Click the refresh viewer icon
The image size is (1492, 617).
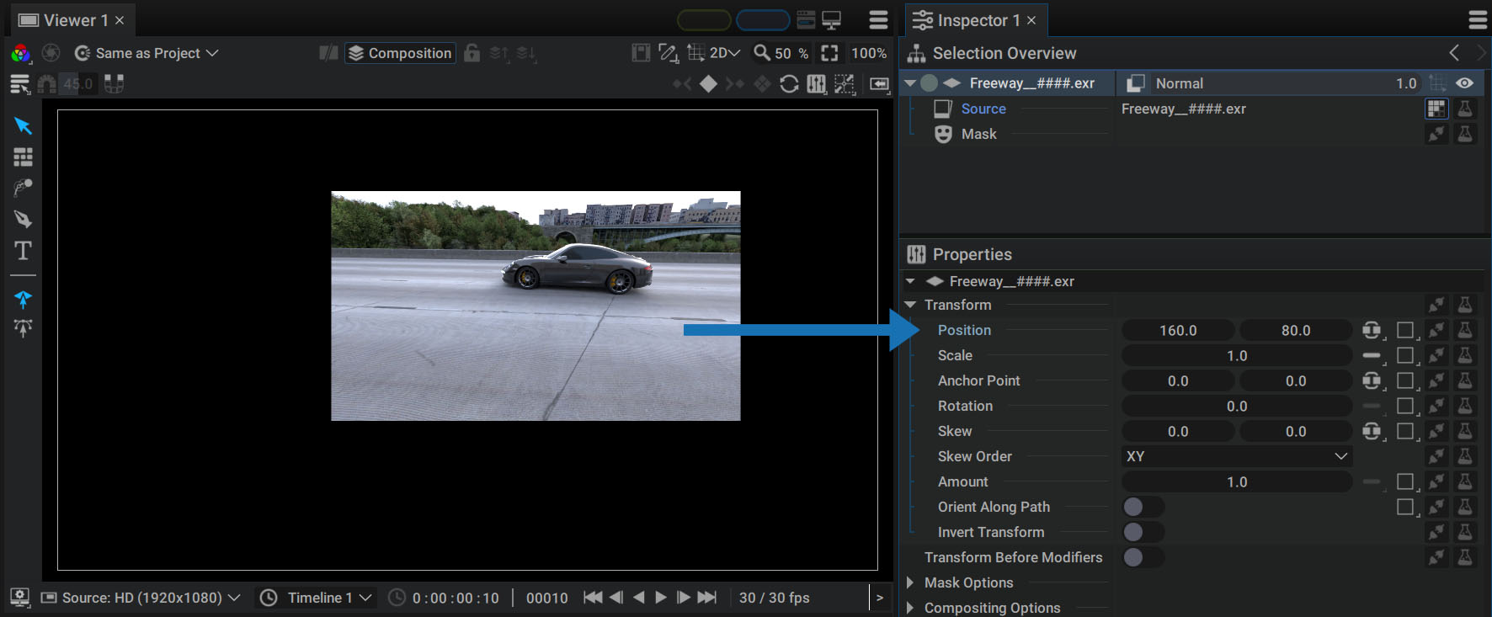click(789, 84)
